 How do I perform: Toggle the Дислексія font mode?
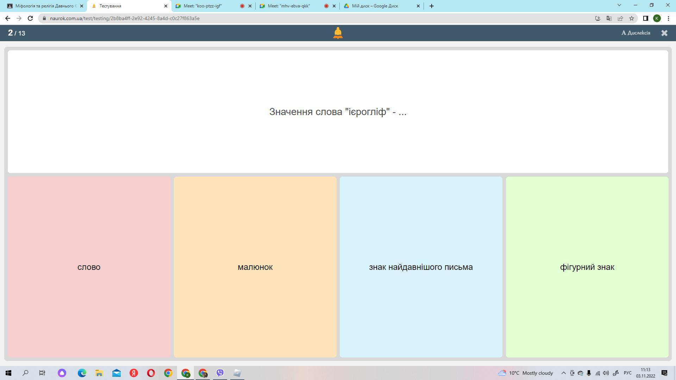coord(636,33)
